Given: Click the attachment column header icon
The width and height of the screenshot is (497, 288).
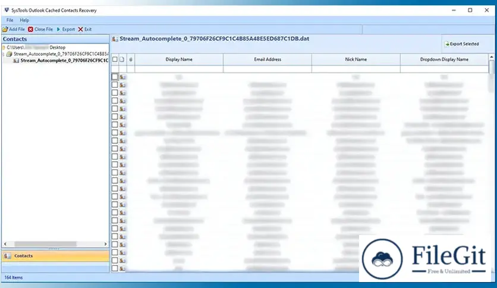Looking at the screenshot, I should click(x=131, y=60).
